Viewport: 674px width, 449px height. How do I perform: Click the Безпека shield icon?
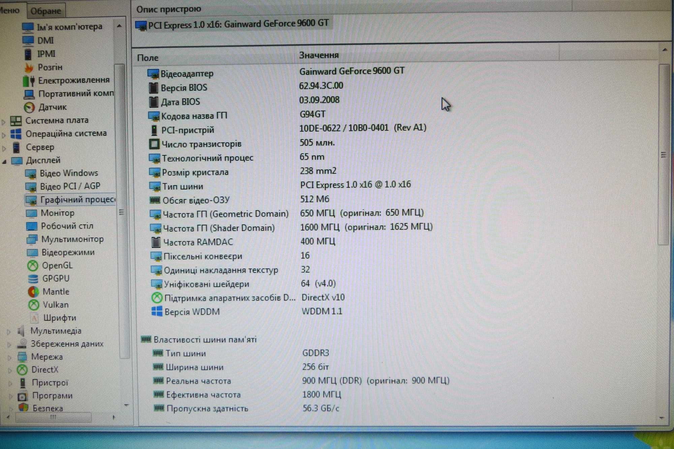[x=24, y=408]
